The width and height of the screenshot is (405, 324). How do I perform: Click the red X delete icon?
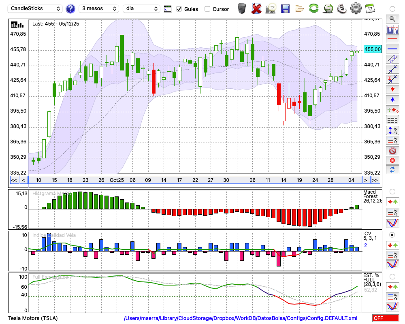pyautogui.click(x=256, y=9)
